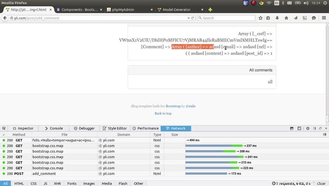329x186 pixels.
Task: Bookmark this page with the star icon
Action: 260,18
